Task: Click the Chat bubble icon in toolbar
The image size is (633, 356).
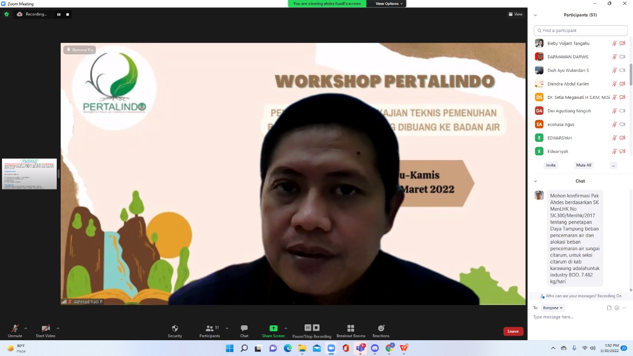Action: click(x=244, y=329)
